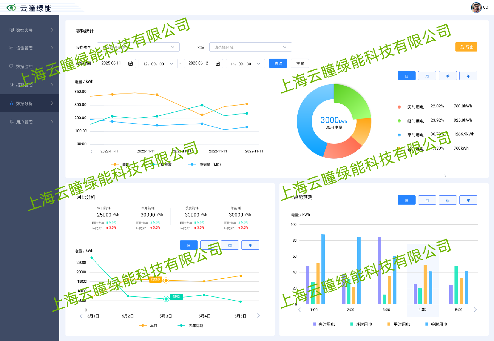Click the orange 导出 export button

[466, 47]
